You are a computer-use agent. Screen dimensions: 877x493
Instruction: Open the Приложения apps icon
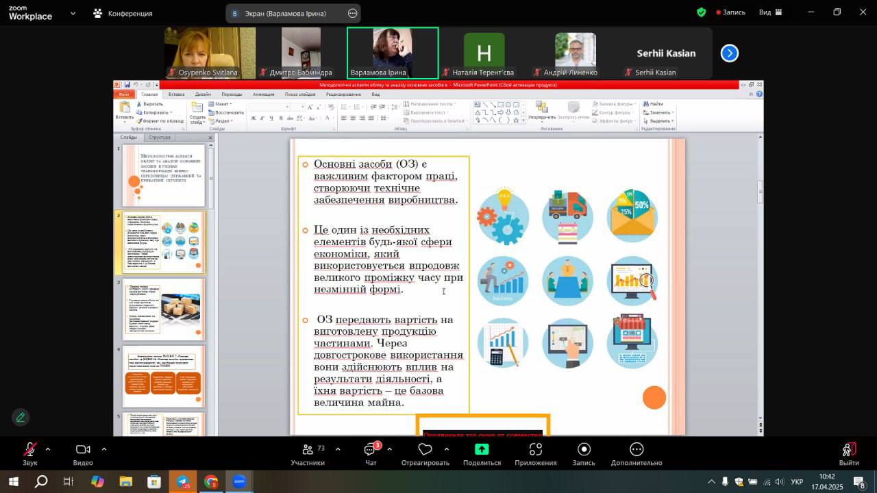[536, 450]
